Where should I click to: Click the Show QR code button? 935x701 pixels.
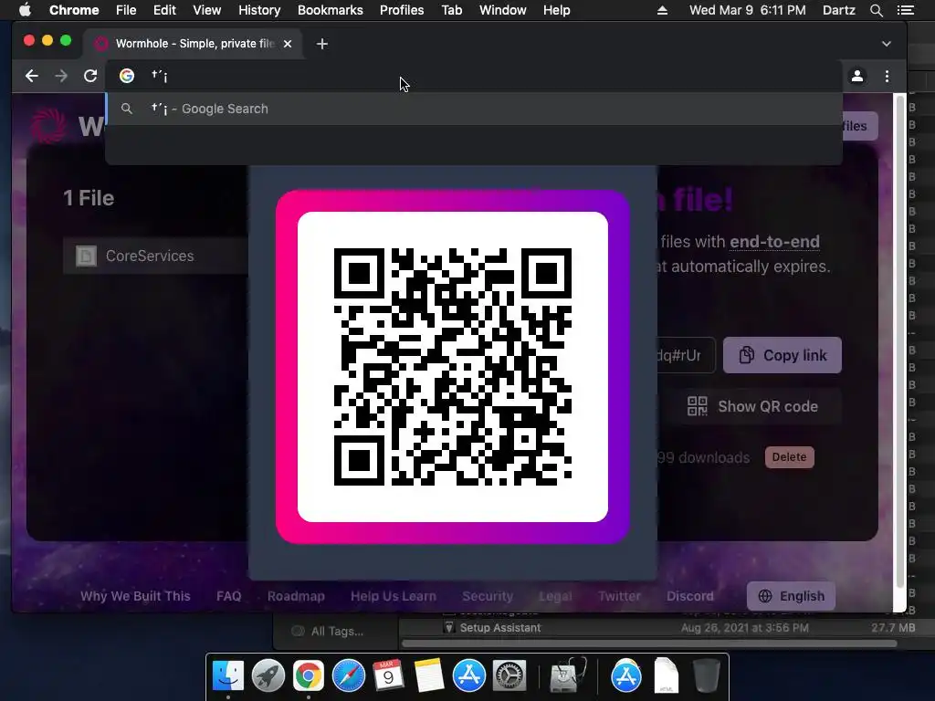pos(752,406)
